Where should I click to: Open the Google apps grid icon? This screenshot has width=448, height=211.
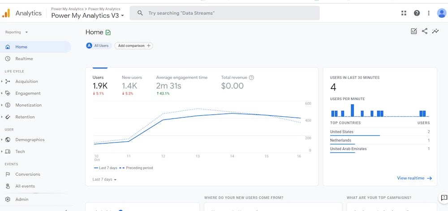click(404, 13)
